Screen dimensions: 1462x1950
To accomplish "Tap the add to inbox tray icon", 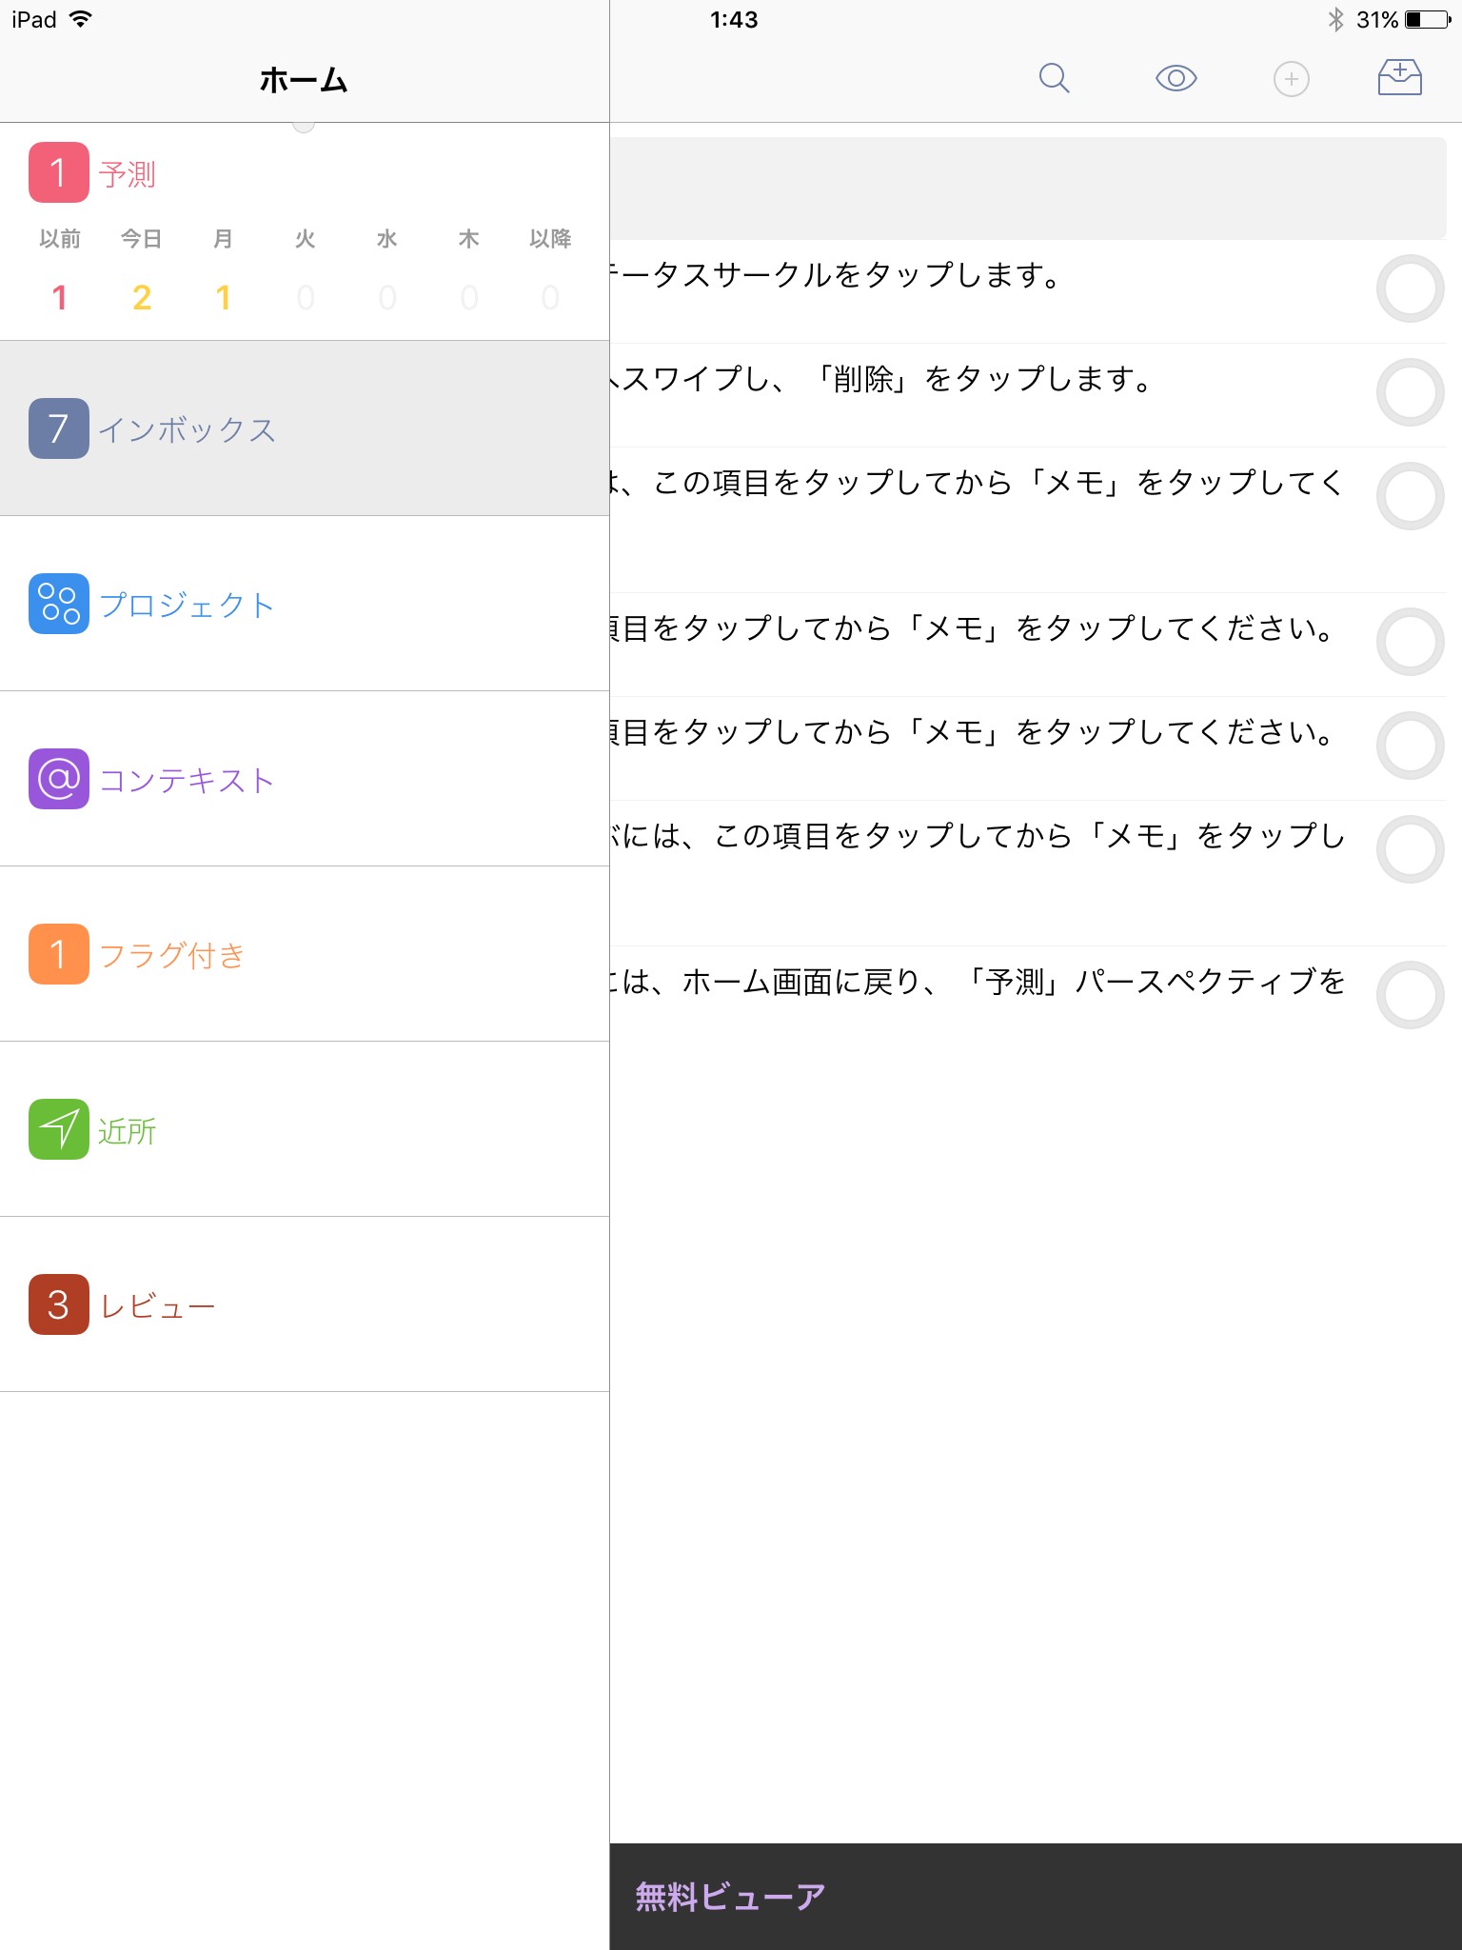I will click(x=1399, y=78).
